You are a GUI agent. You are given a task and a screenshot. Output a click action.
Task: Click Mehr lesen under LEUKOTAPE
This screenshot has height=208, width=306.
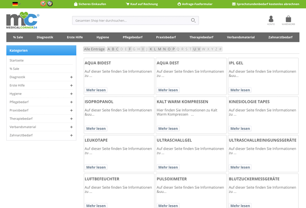96,167
